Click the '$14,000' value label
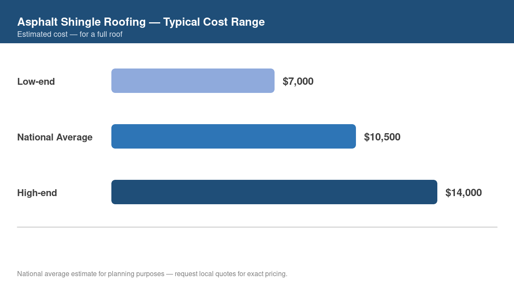The width and height of the screenshot is (514, 289). [463, 193]
